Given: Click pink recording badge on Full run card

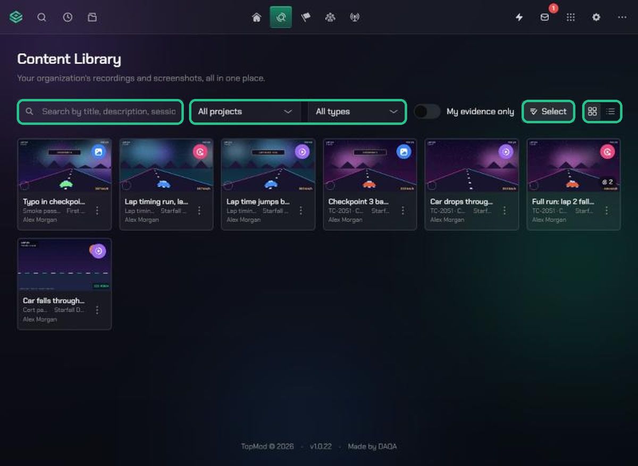Looking at the screenshot, I should (x=608, y=152).
